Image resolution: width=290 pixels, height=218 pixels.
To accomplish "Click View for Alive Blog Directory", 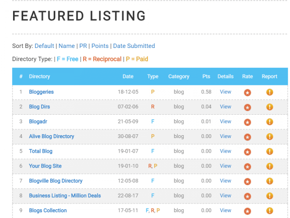I will (225, 137).
